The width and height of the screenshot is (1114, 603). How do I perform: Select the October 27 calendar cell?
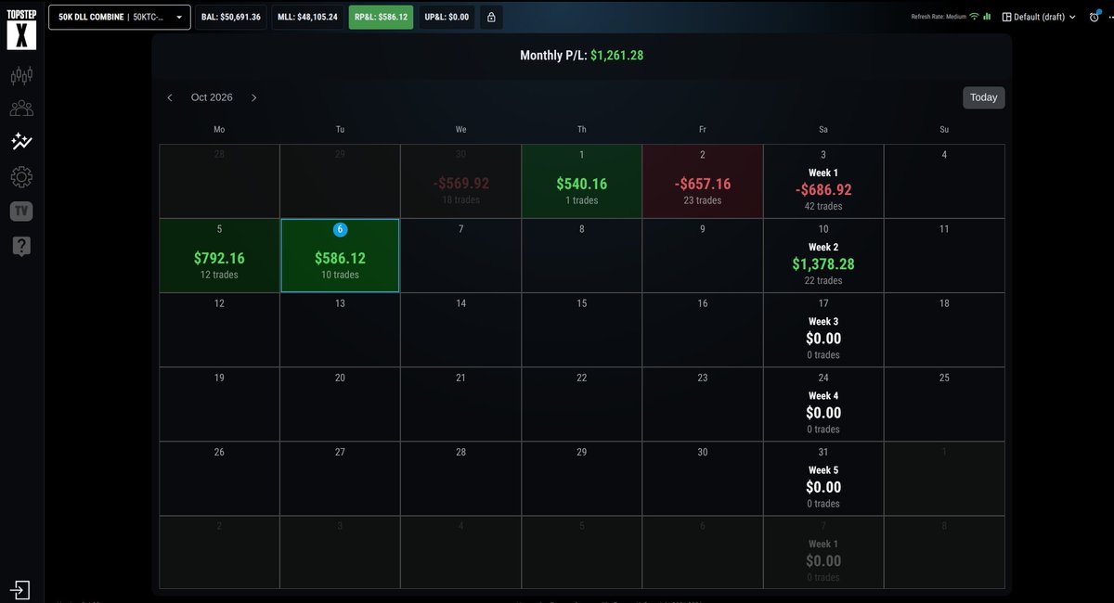(340, 479)
